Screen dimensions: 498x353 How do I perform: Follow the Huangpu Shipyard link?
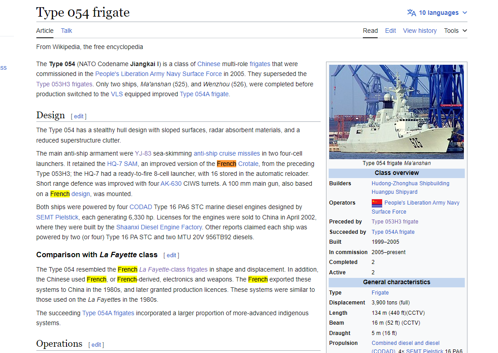pos(394,192)
